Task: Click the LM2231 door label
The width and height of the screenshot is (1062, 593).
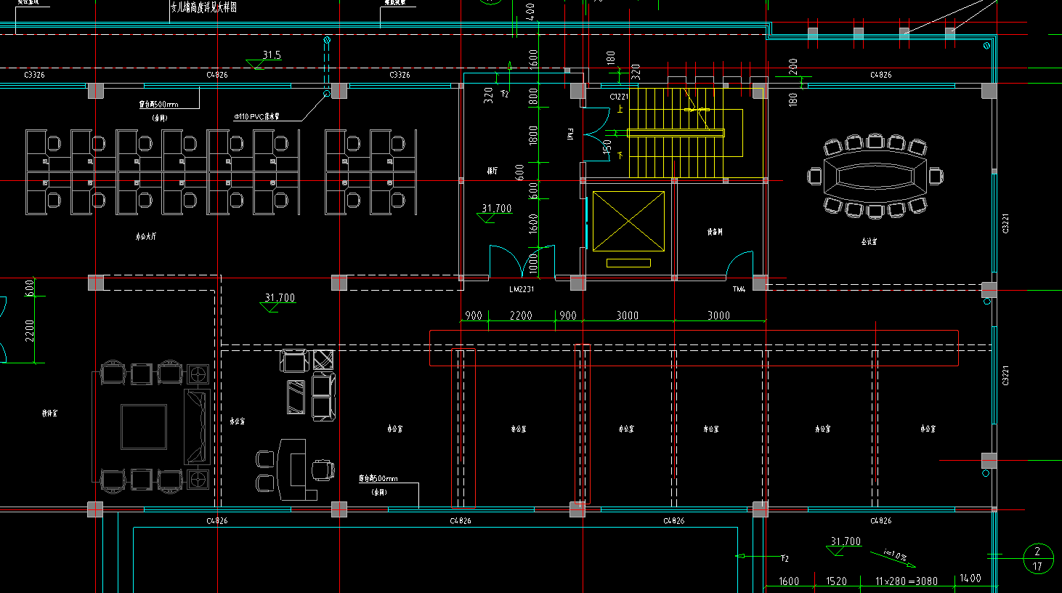Action: [522, 289]
